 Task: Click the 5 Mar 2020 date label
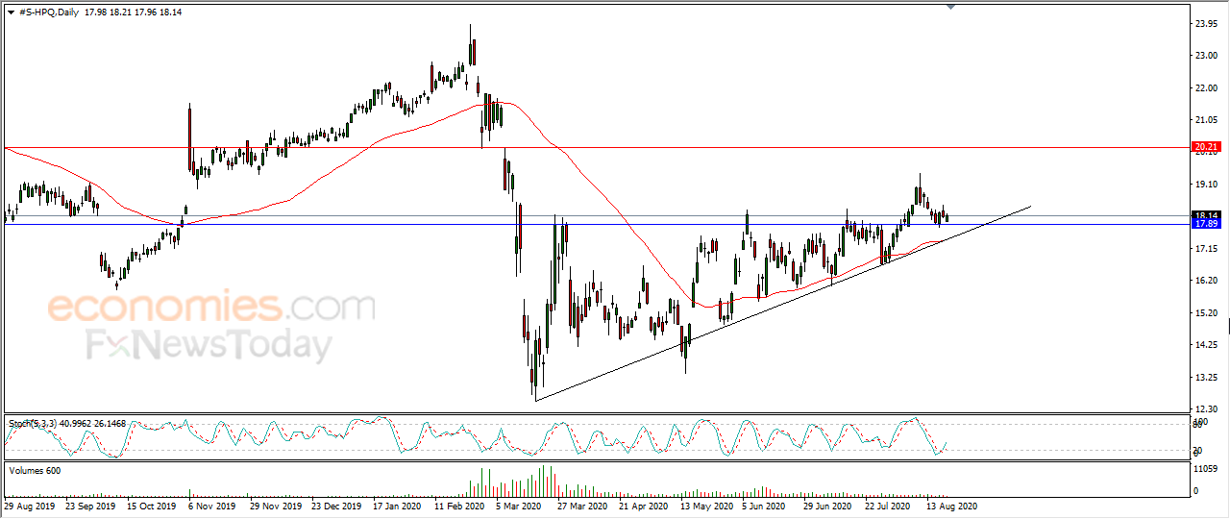[518, 505]
